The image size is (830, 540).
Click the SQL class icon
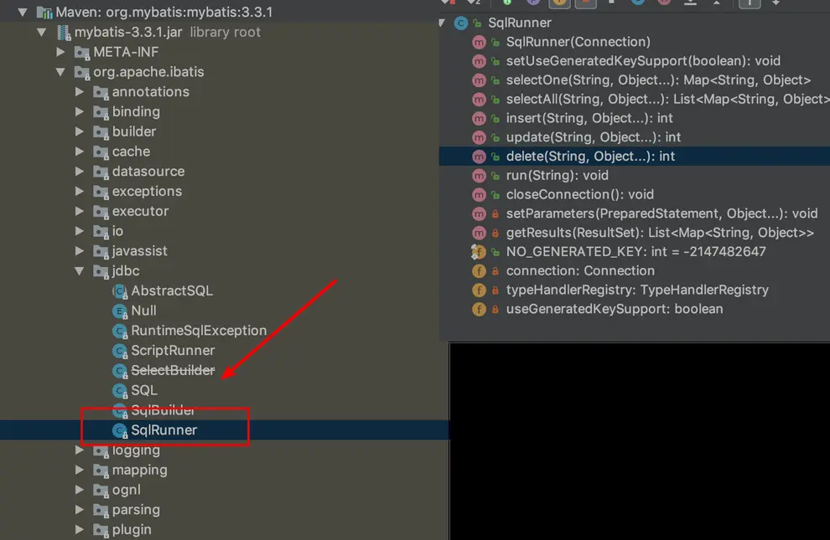point(120,391)
